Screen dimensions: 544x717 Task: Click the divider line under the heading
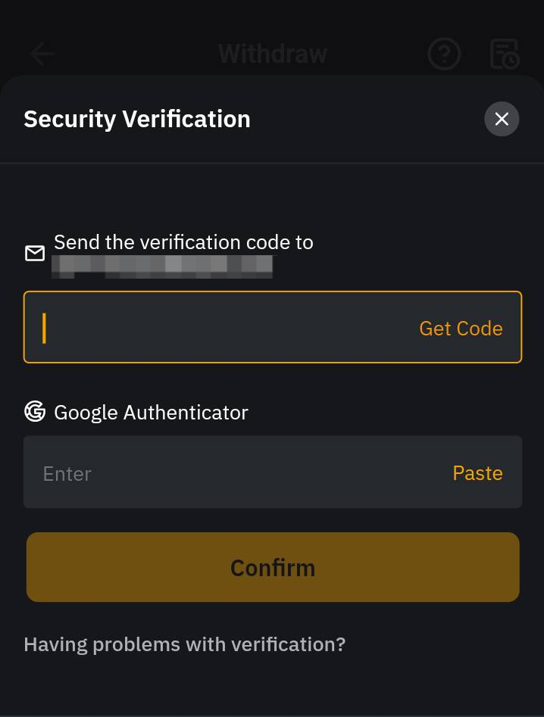[x=272, y=163]
